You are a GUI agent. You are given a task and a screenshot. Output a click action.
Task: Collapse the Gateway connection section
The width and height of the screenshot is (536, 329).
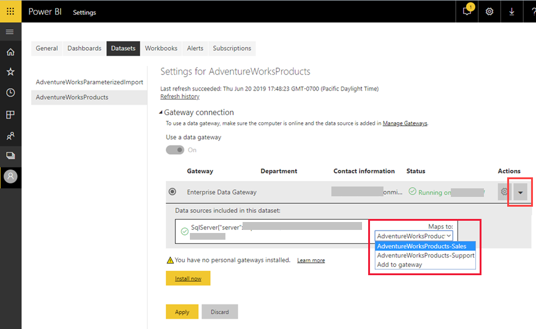(x=160, y=113)
